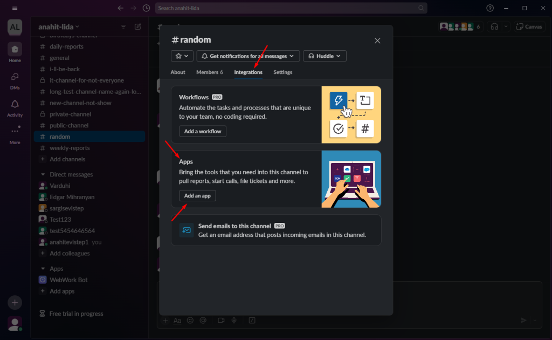Image resolution: width=552 pixels, height=340 pixels.
Task: Click the text formatting Aa icon
Action: point(177,320)
